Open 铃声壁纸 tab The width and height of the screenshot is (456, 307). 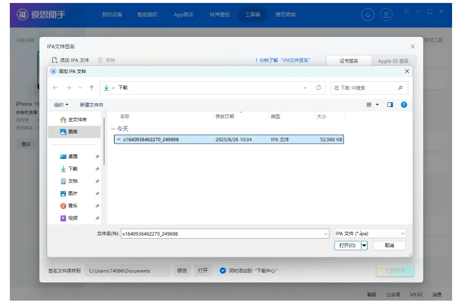pos(220,15)
